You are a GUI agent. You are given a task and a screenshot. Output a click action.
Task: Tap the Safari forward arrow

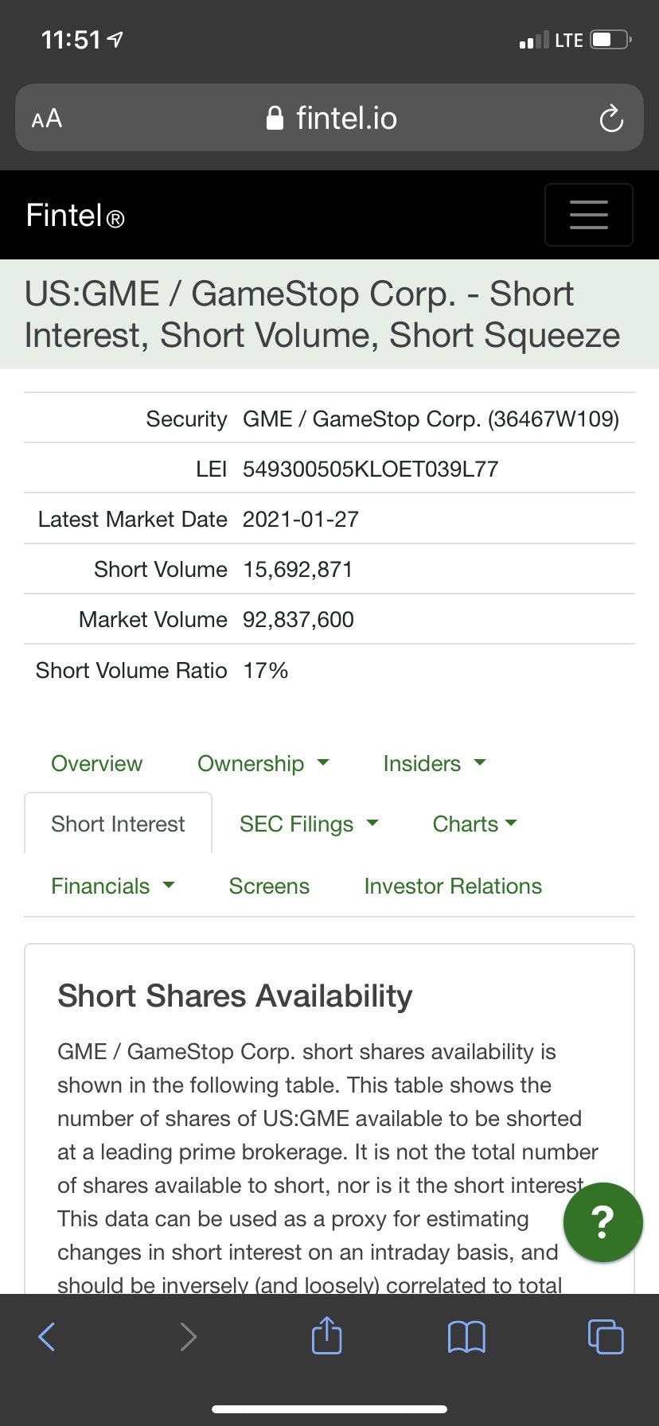click(x=188, y=1336)
